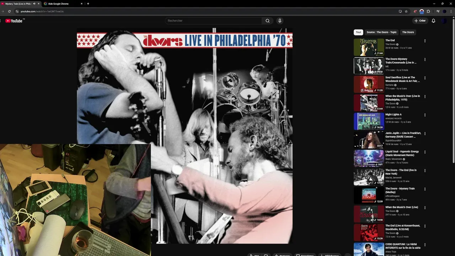Open 'Liquid Soul - Hypnotic Energy' link
Screen dimensions: 455x256
tap(402, 153)
